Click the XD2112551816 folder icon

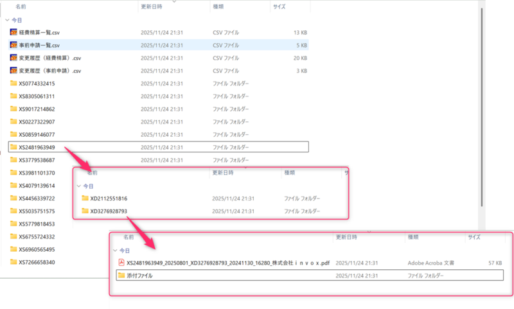point(85,199)
